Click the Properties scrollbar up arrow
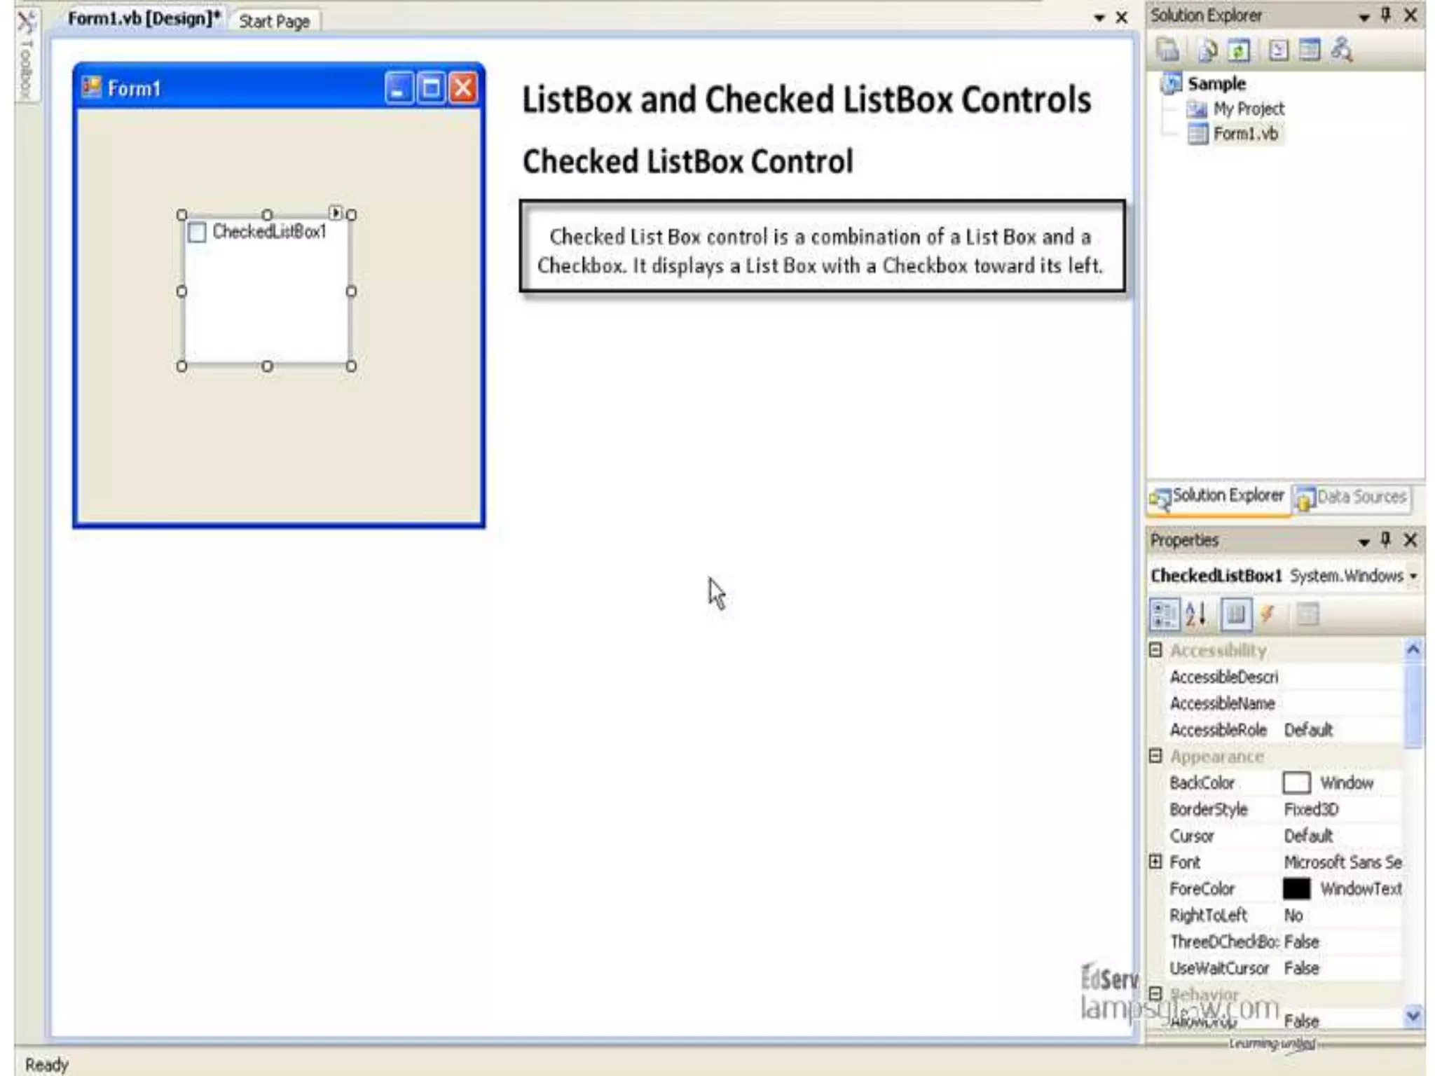This screenshot has height=1076, width=1435. click(x=1413, y=650)
